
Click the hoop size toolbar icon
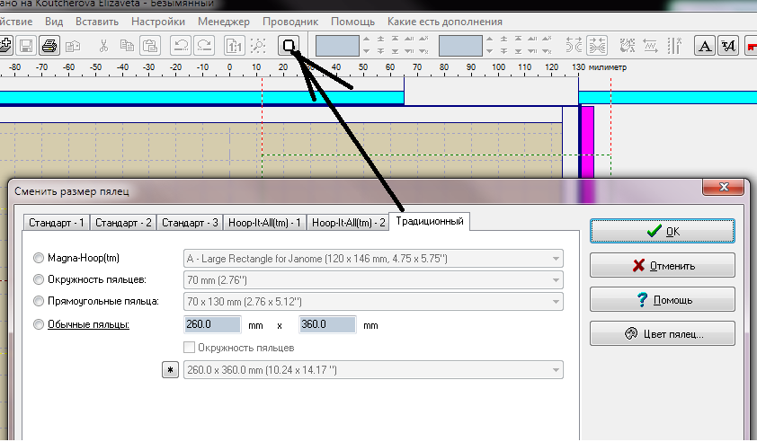coord(289,45)
